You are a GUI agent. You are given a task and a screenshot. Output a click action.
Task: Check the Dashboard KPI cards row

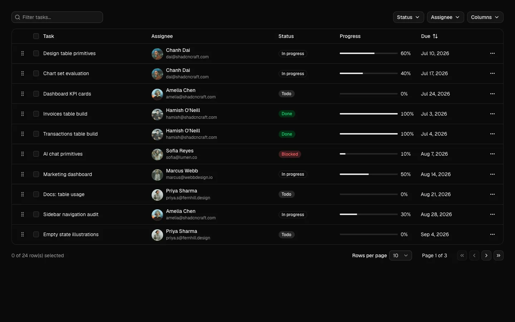pyautogui.click(x=36, y=94)
